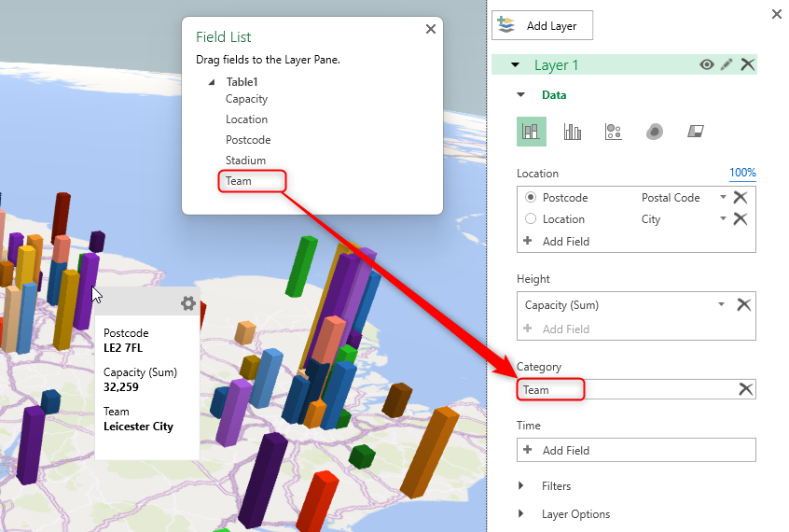789x532 pixels.
Task: Switch to Bubble chart visualization icon
Action: 613,132
